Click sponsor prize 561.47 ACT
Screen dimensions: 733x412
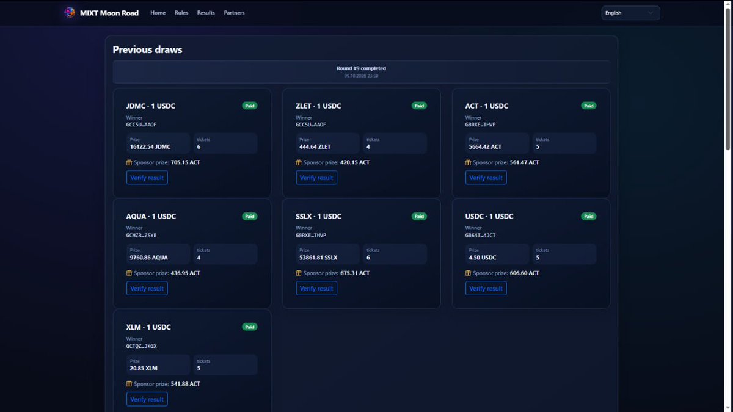click(x=524, y=162)
